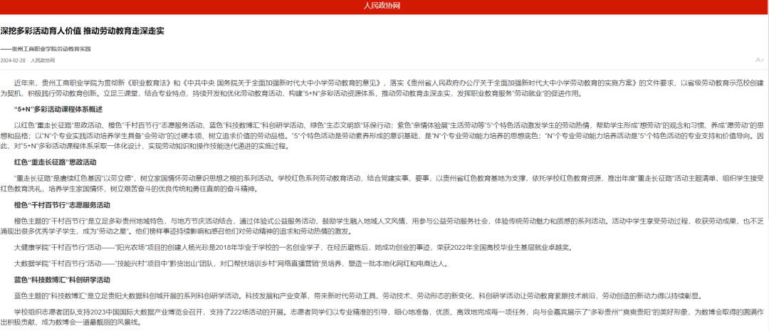Click the 人民政协网 title in red header
The image size is (769, 331).
pos(384,6)
